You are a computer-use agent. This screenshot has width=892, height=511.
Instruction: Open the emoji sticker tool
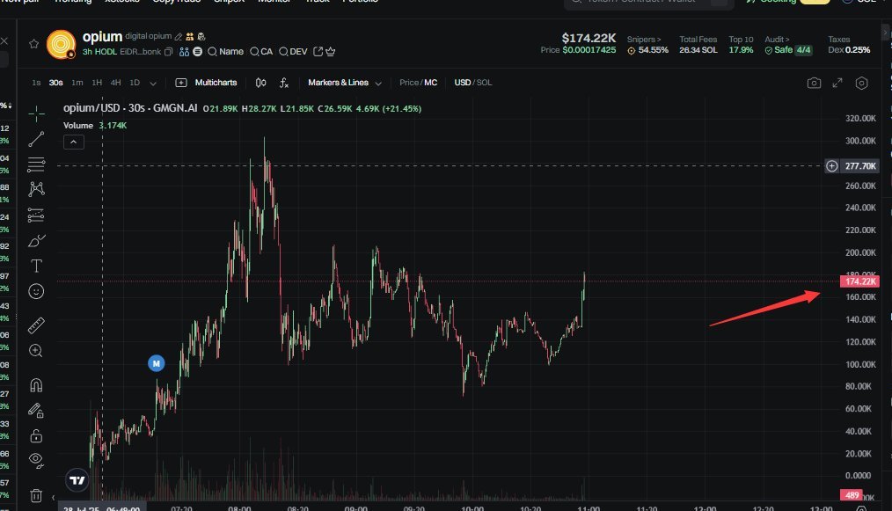coord(36,291)
